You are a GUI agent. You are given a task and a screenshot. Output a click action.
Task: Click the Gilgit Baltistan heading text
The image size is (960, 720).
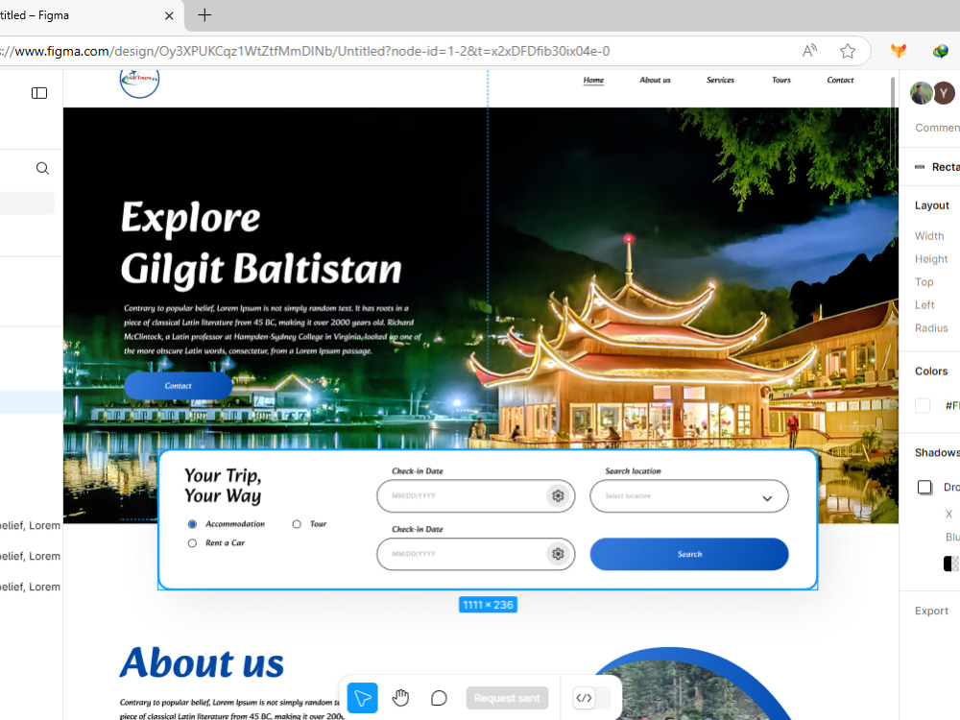click(x=261, y=269)
